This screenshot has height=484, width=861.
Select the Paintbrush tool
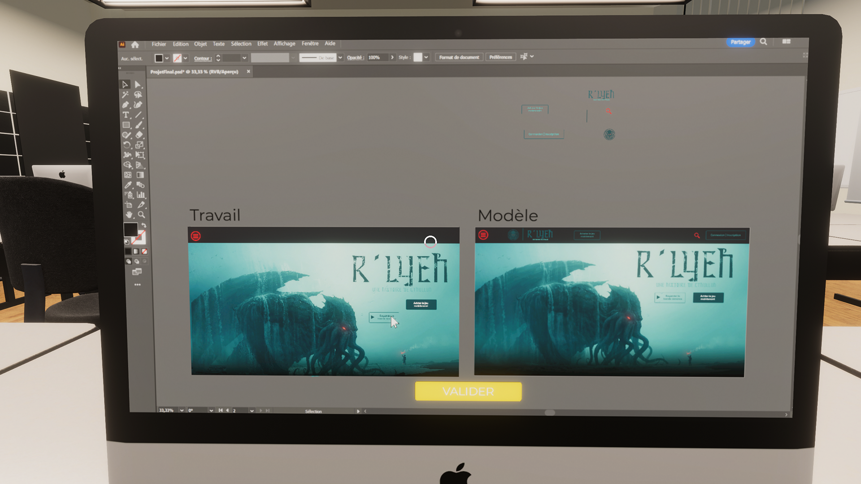pos(139,125)
